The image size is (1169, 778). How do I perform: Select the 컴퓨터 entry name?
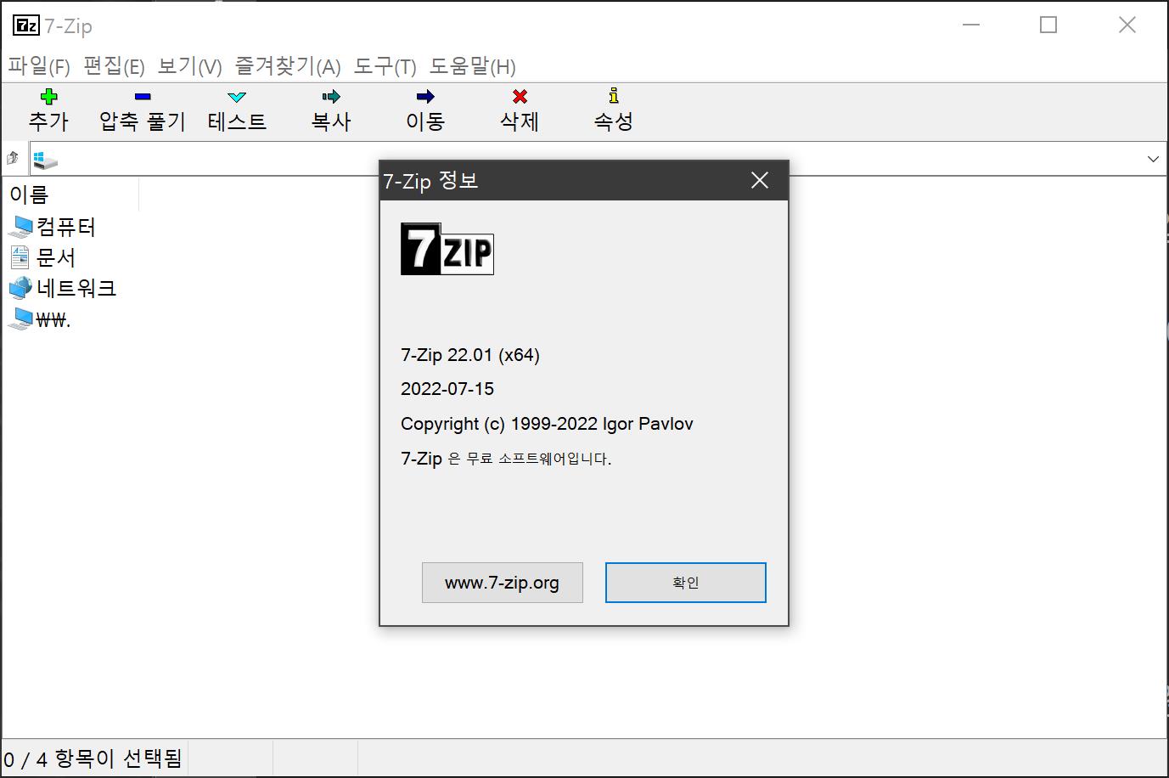click(66, 227)
